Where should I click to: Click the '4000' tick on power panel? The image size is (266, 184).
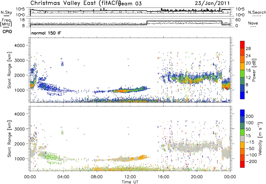[20, 46]
